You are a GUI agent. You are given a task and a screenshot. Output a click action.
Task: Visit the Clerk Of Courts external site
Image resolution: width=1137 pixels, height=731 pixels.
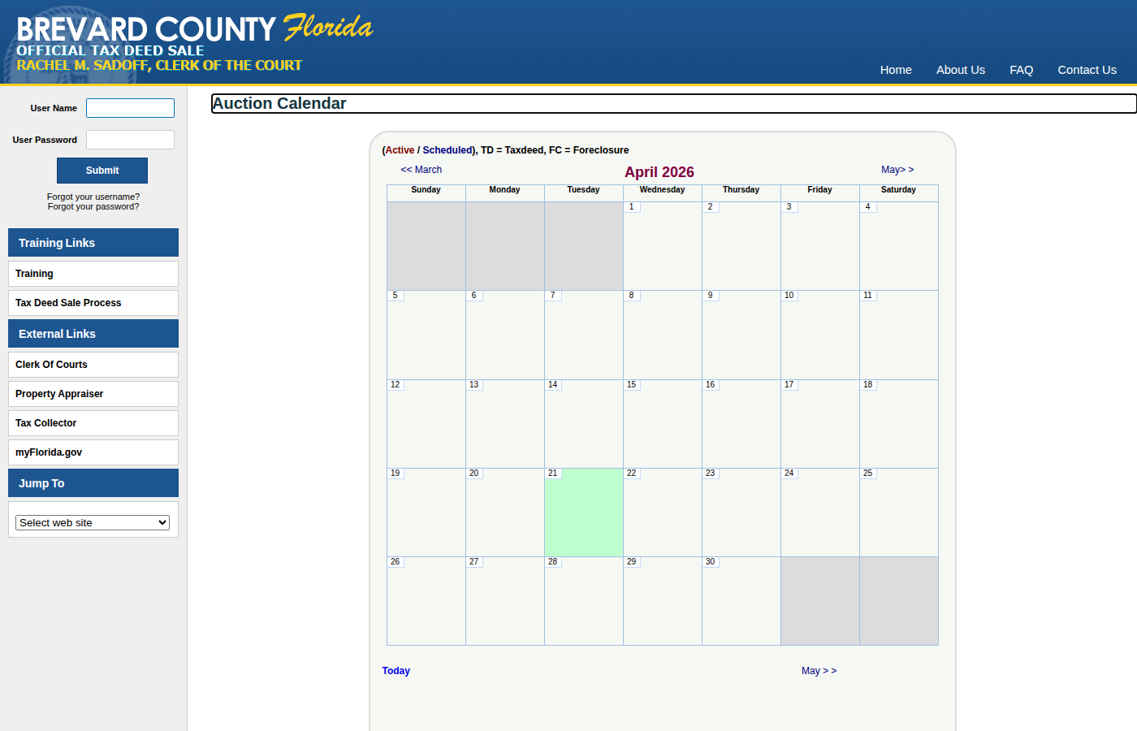pos(51,365)
